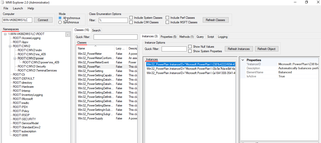
Task: Enable Include System Classes checkbox
Action: coord(131,18)
